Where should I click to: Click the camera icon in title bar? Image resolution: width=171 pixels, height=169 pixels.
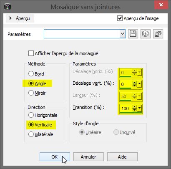click(x=8, y=7)
